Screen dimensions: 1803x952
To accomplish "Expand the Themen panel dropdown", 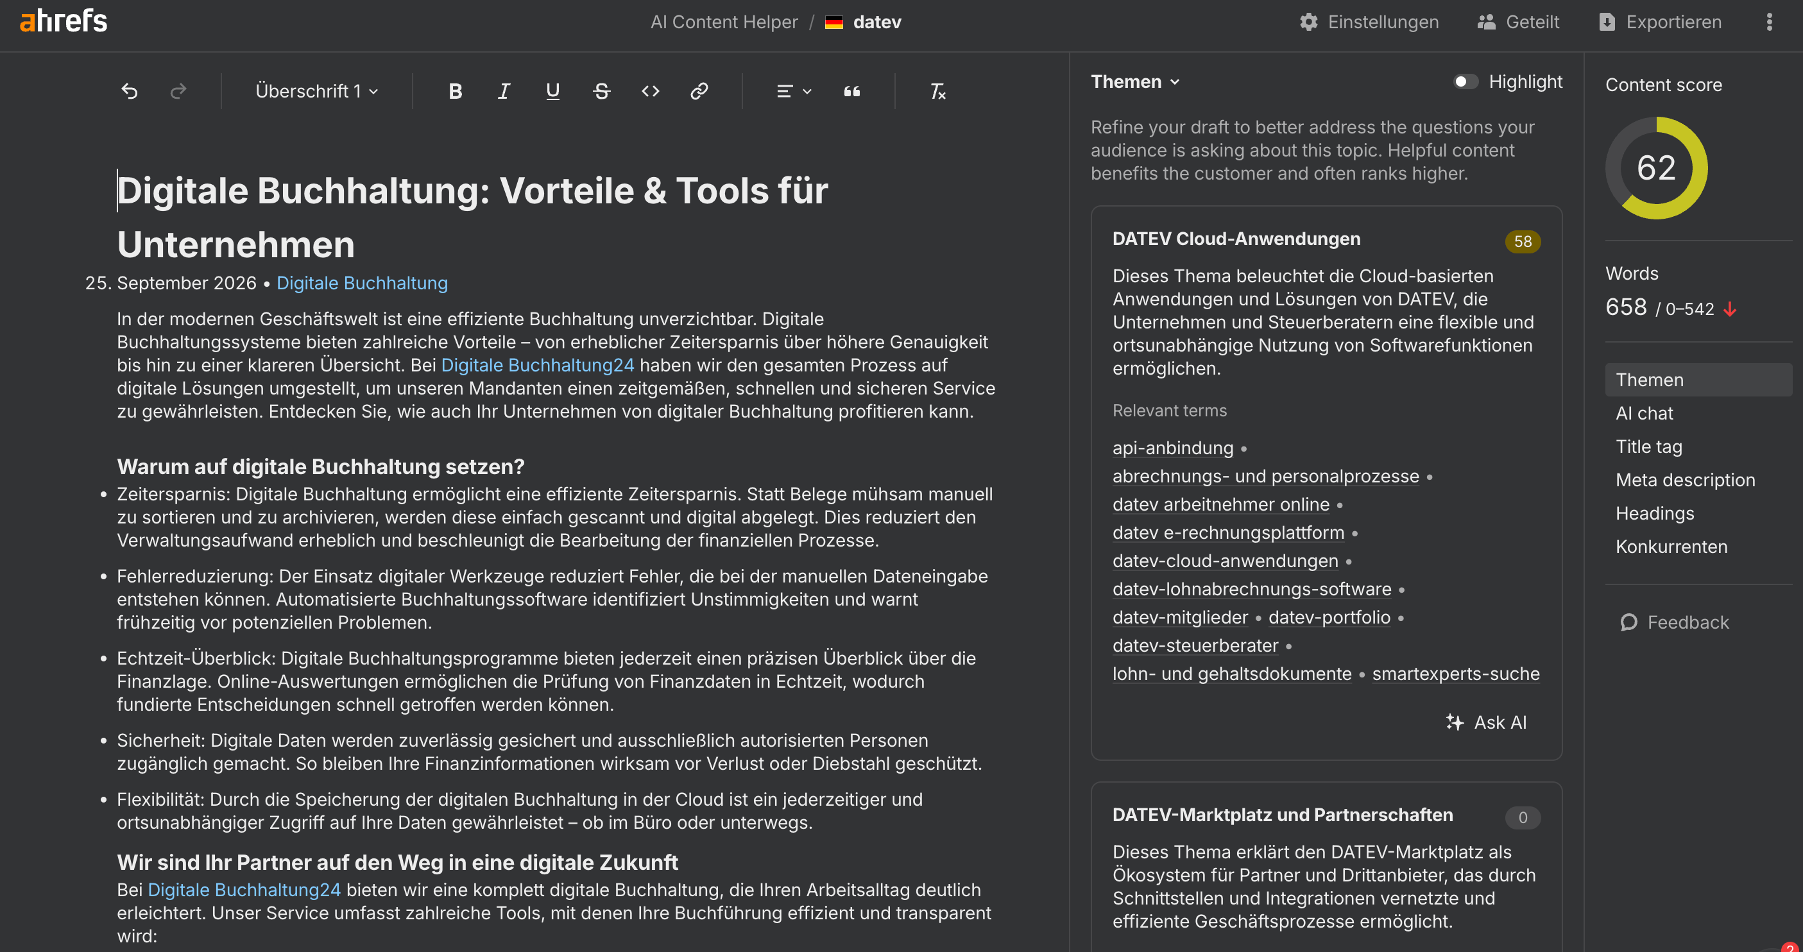I will point(1135,82).
